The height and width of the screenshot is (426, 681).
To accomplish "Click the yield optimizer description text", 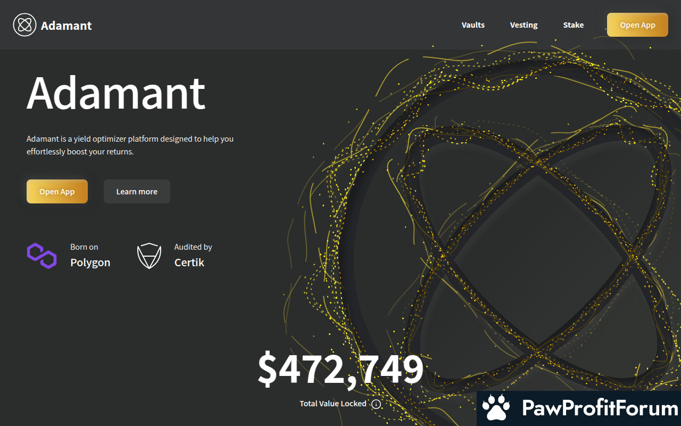I will 130,145.
